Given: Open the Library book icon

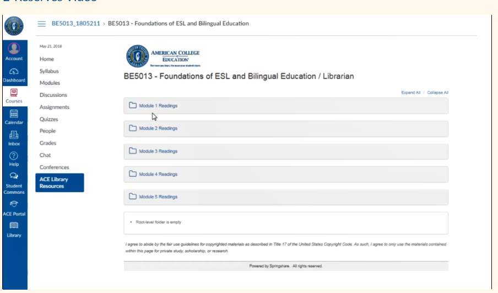Looking at the screenshot, I should 14,225.
